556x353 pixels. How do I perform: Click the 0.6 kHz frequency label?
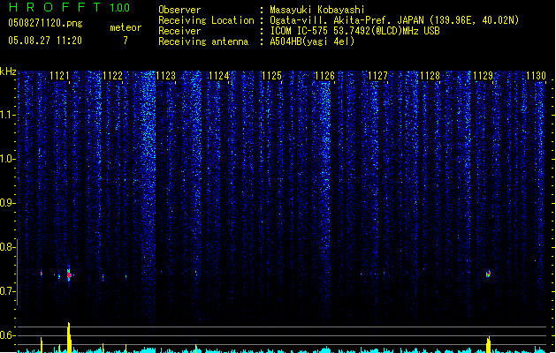point(8,335)
